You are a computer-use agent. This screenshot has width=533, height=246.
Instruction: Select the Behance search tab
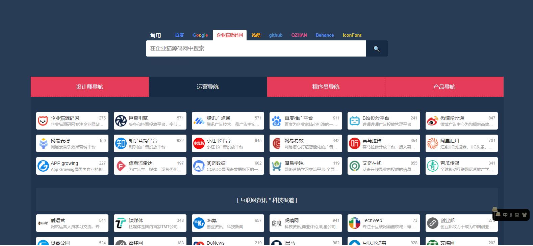pos(325,35)
